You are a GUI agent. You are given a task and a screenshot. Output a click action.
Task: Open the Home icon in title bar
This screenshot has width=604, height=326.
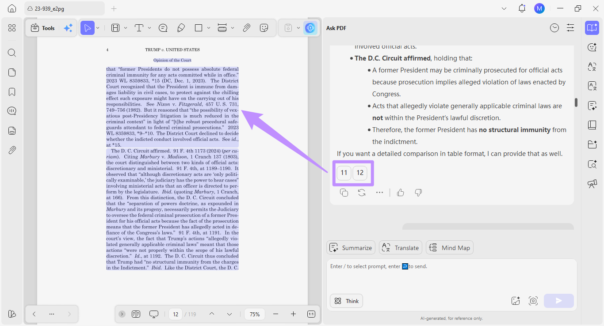12,8
